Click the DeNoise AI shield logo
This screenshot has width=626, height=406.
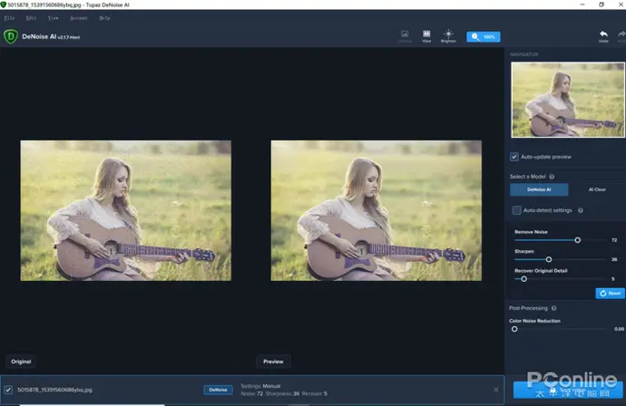click(x=11, y=36)
